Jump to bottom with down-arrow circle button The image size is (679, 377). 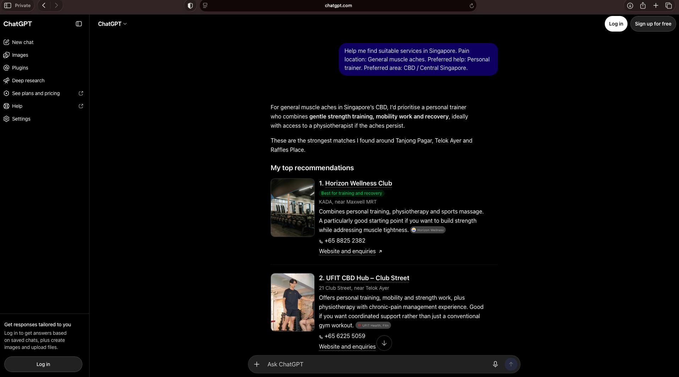point(384,343)
